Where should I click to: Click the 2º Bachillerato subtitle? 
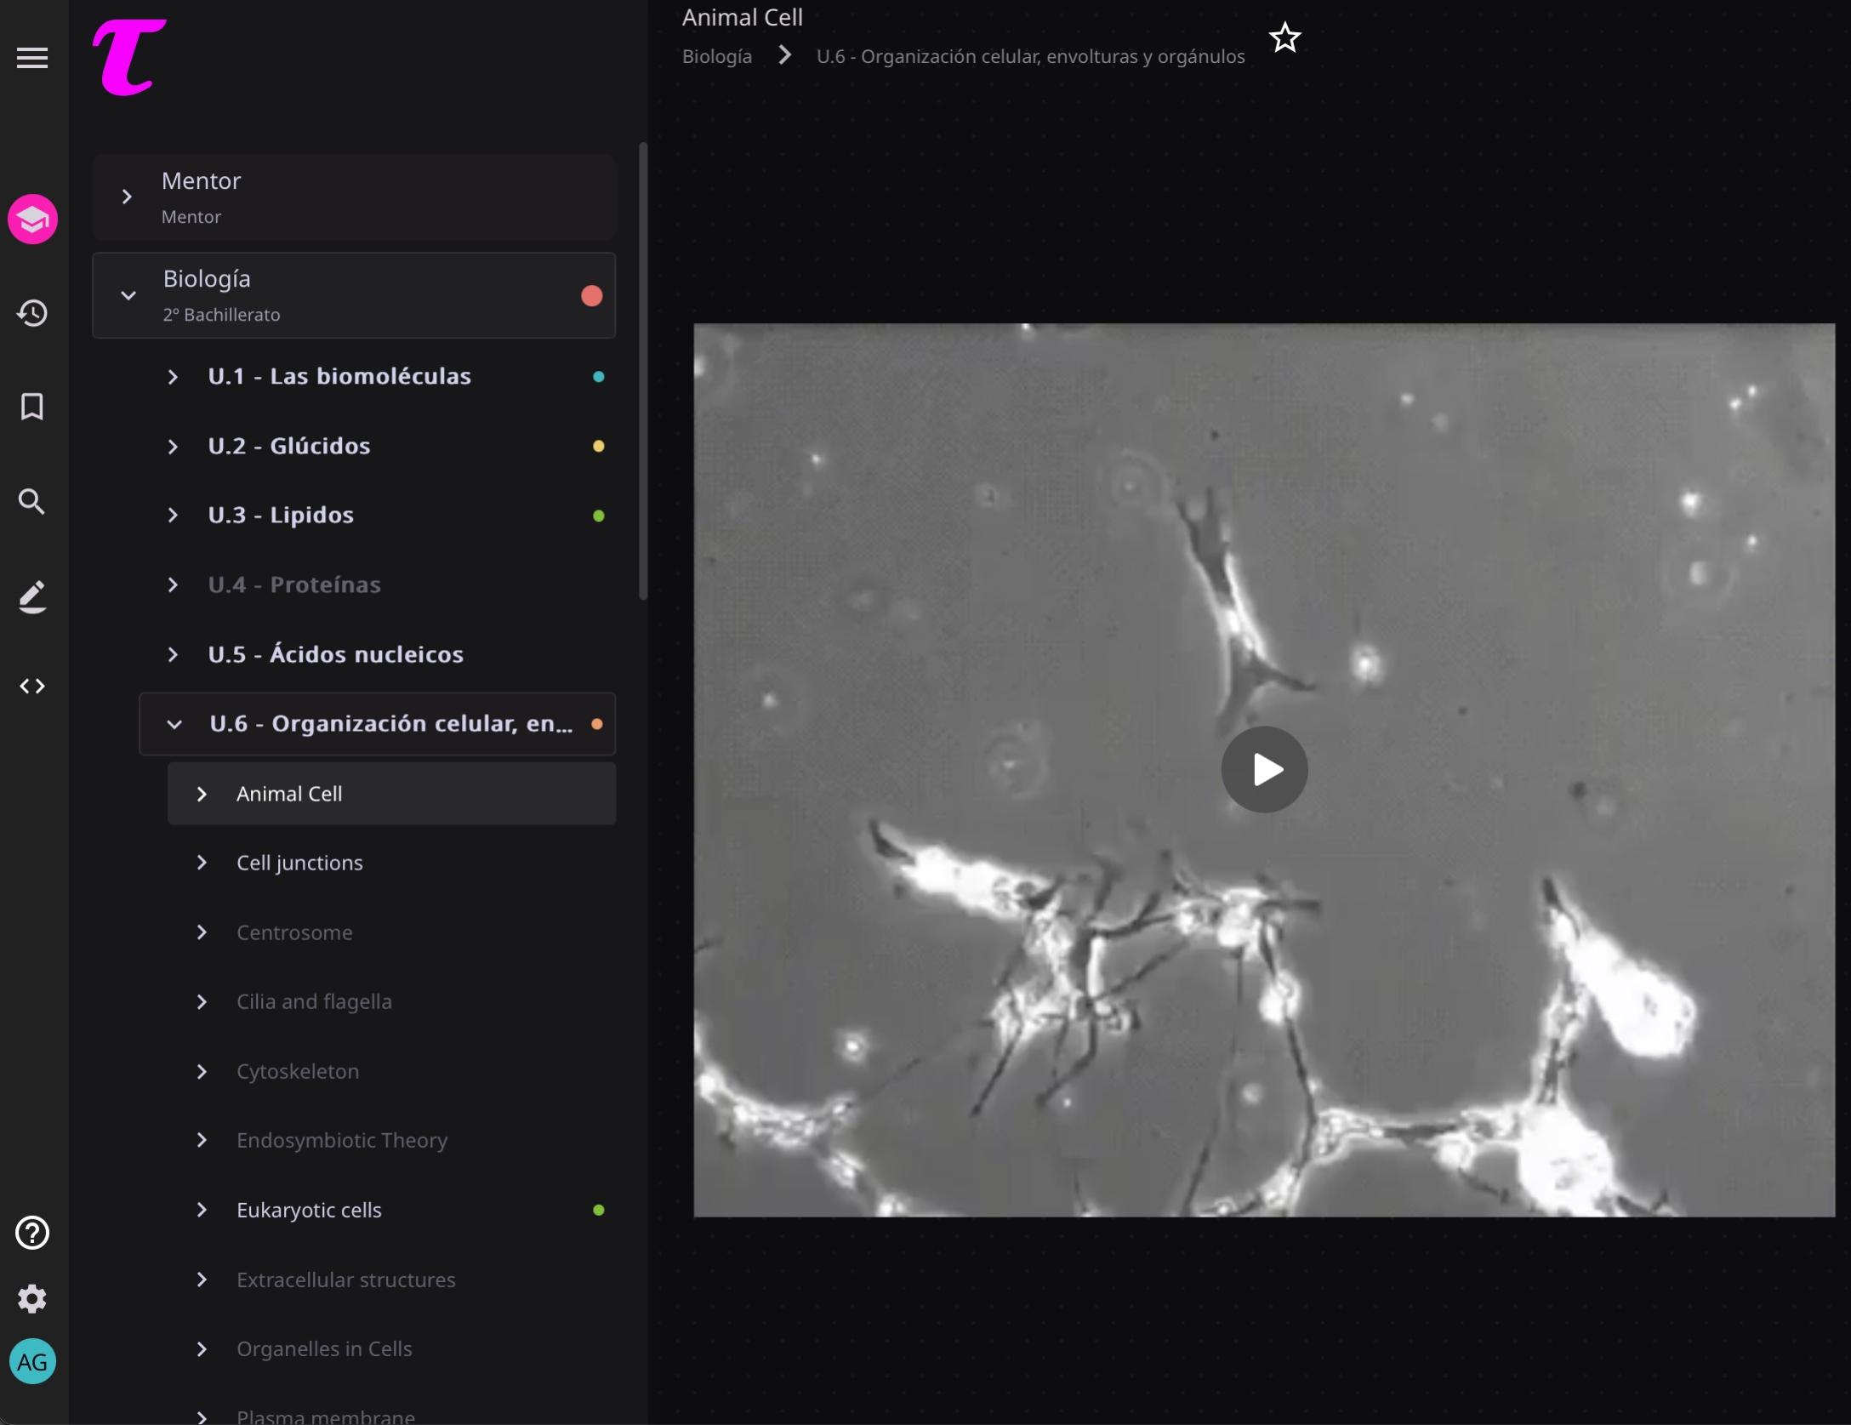point(221,315)
